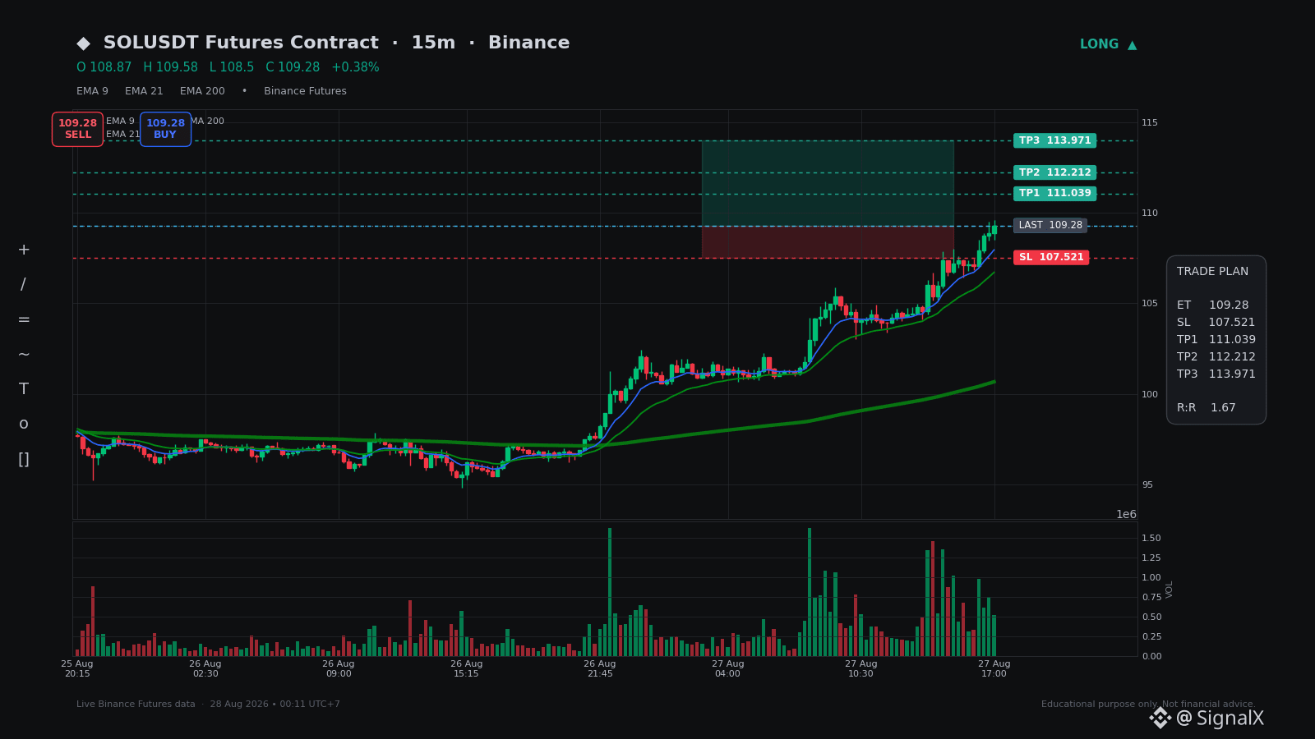Image resolution: width=1315 pixels, height=739 pixels.
Task: Activate the text T tool
Action: point(24,389)
